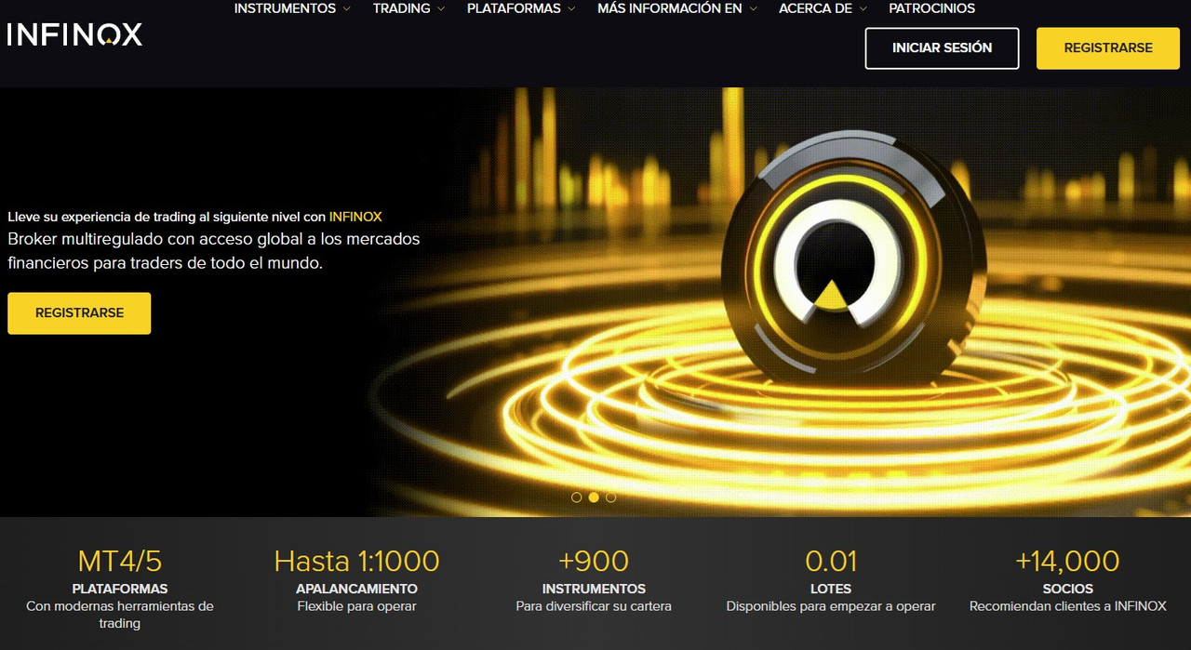This screenshot has height=650, width=1191.
Task: Click the PLATAFORMAS label under MT4/5
Action: pyautogui.click(x=120, y=589)
